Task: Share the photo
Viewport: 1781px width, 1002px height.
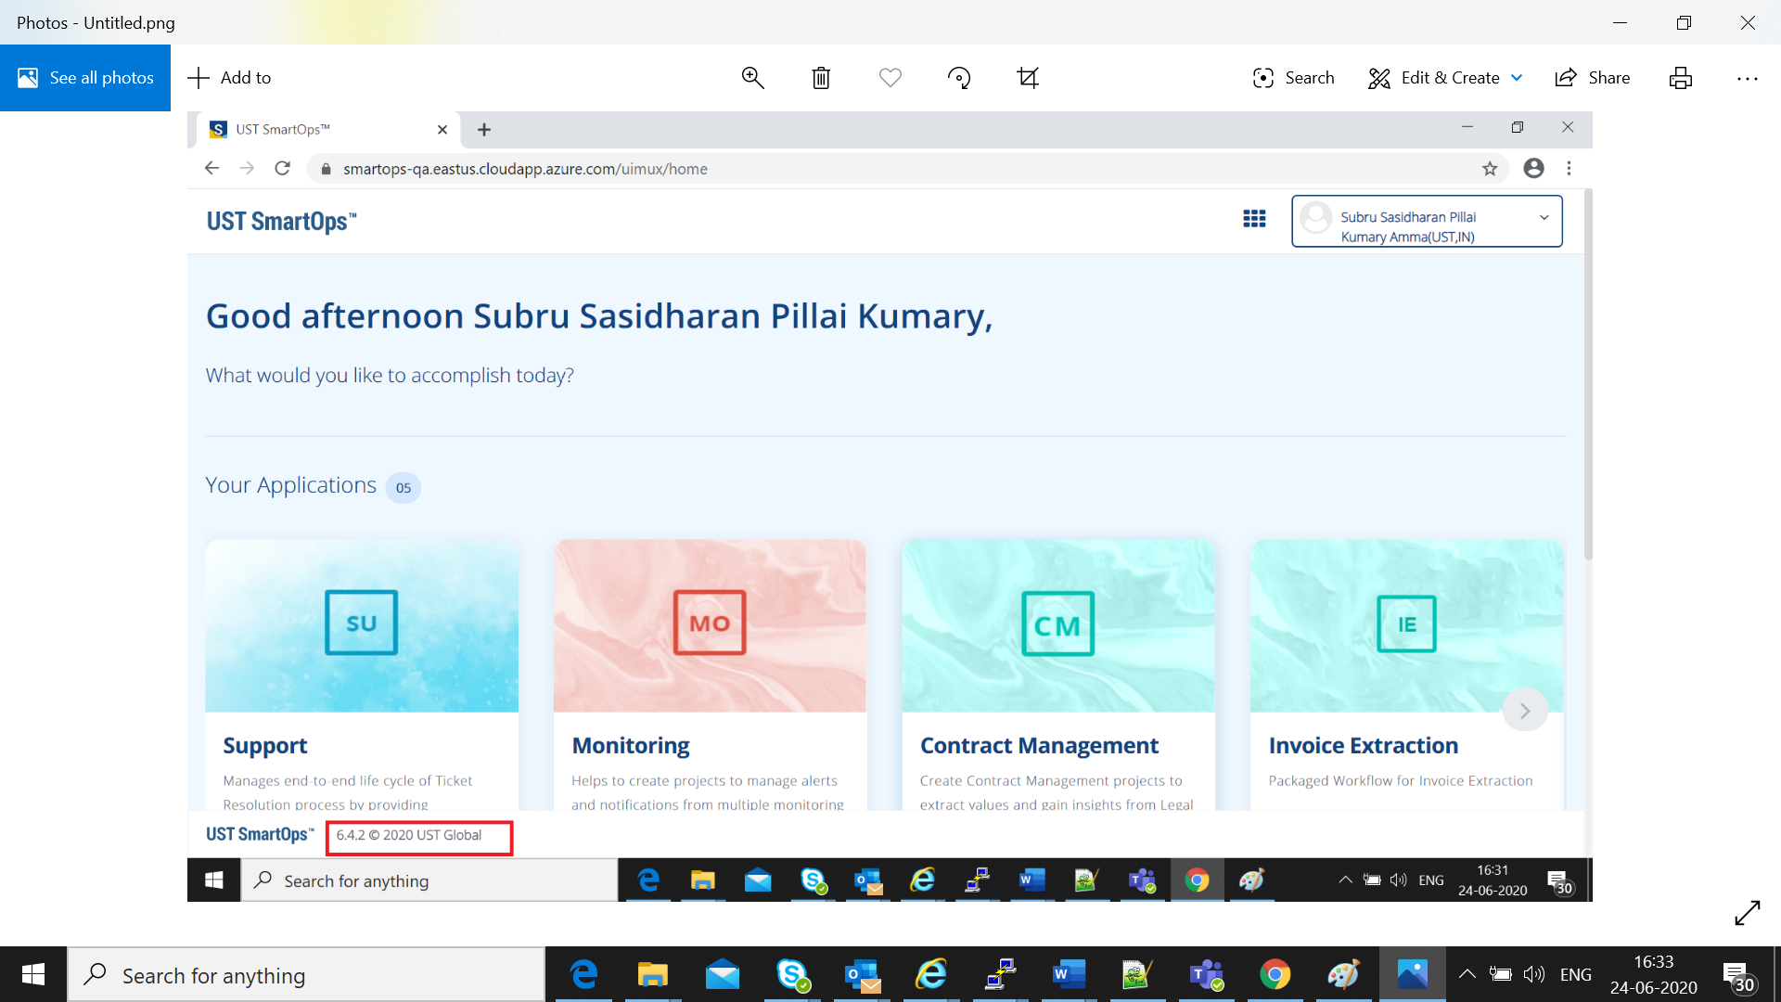Action: (x=1593, y=78)
